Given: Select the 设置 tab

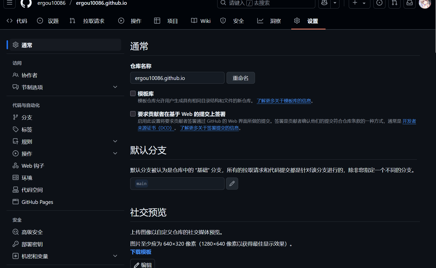Looking at the screenshot, I should [306, 21].
